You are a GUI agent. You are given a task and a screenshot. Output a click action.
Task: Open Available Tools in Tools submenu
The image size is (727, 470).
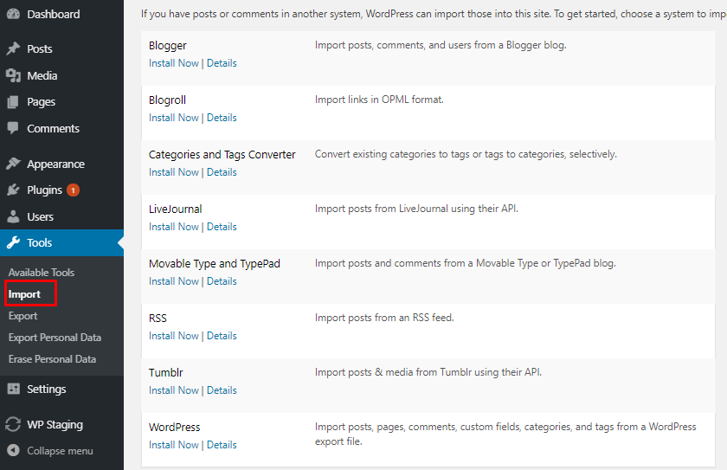click(x=42, y=273)
